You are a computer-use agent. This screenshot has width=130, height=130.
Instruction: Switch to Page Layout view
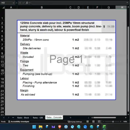[93, 122]
